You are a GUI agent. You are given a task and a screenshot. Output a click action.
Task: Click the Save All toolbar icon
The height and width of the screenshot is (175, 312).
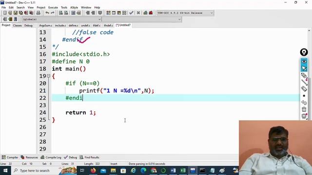click(20, 13)
